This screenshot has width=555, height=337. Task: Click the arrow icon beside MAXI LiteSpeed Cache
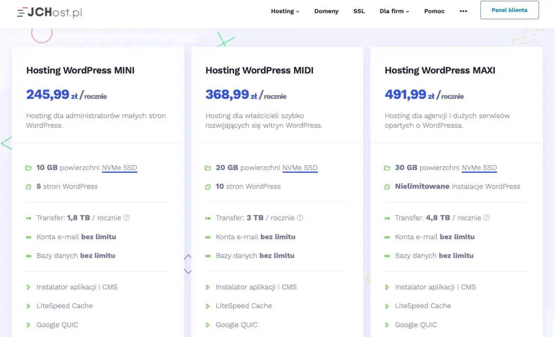point(387,306)
